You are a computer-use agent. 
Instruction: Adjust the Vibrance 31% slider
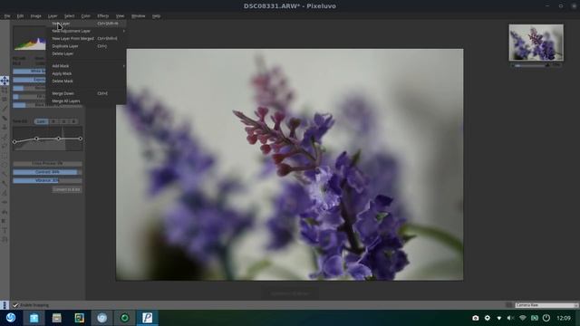(x=47, y=181)
